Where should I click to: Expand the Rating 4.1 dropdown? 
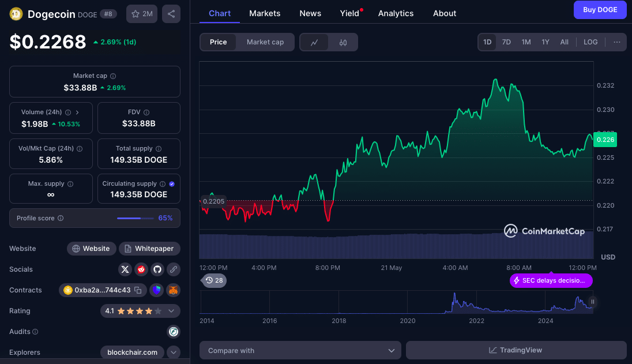[171, 311]
